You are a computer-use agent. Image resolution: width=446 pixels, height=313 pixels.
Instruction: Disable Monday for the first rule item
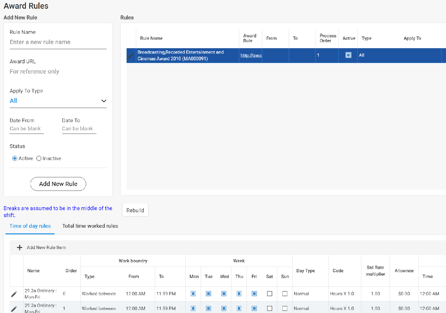[193, 294]
